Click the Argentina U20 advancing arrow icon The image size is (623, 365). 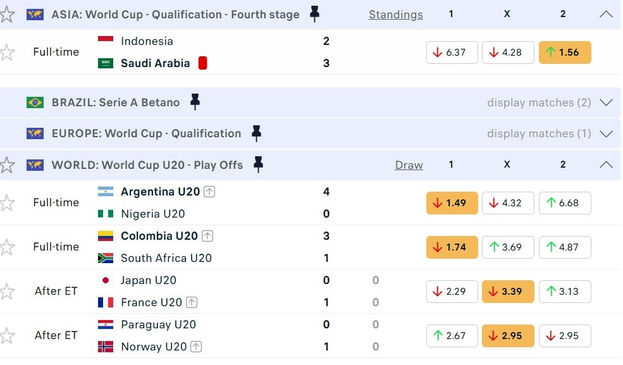pyautogui.click(x=209, y=192)
